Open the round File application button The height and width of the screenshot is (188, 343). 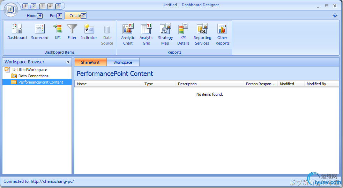click(11, 10)
